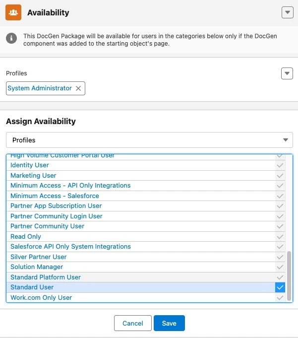Click the checkmark icon for Identity User
298x338 pixels.
tap(280, 165)
